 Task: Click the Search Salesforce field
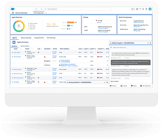point(77,9)
